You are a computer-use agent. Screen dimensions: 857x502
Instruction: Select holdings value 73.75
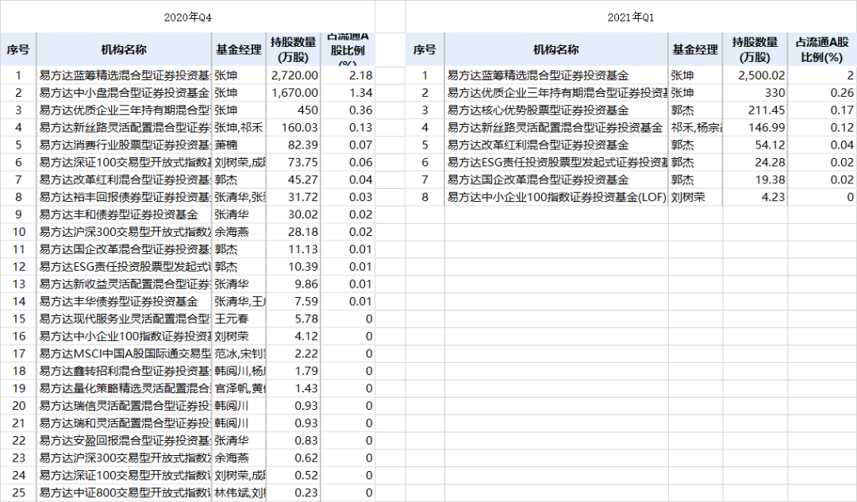coord(294,162)
